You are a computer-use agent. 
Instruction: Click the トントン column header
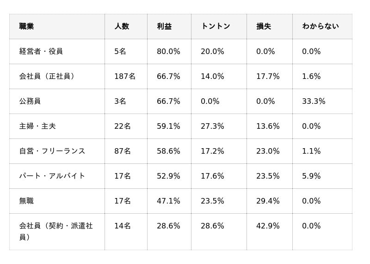point(215,26)
